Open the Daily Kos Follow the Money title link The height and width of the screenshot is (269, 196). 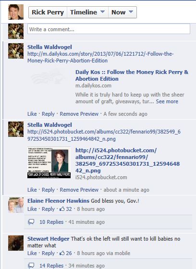132,75
